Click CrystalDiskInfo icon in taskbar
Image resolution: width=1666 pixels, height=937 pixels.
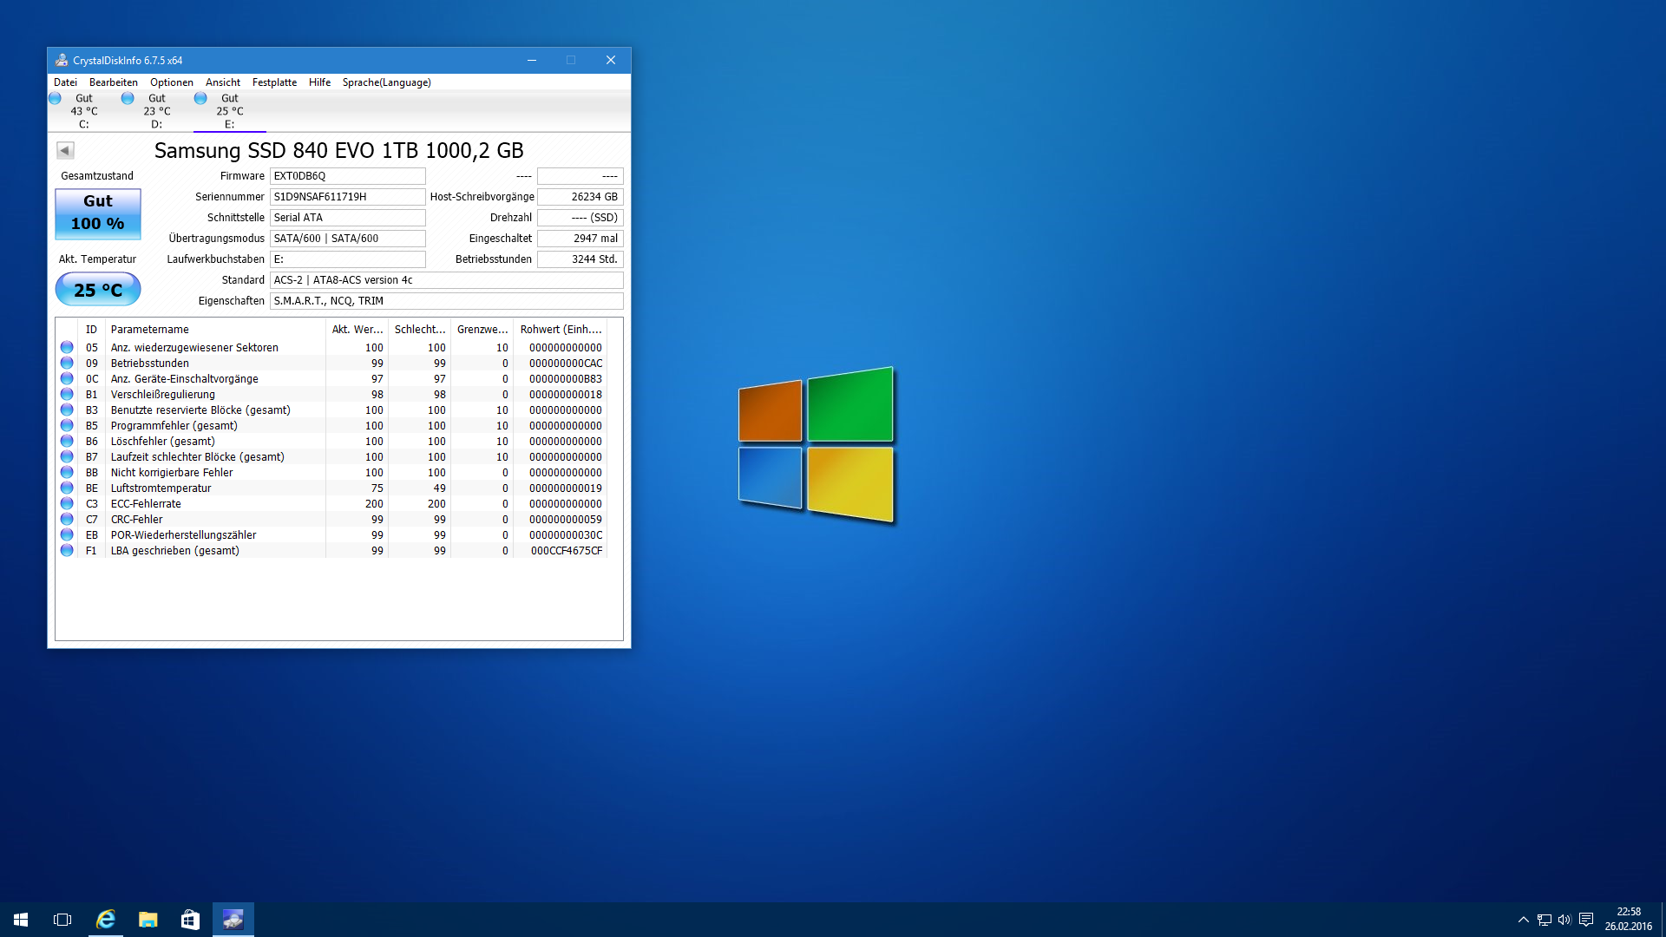[233, 920]
